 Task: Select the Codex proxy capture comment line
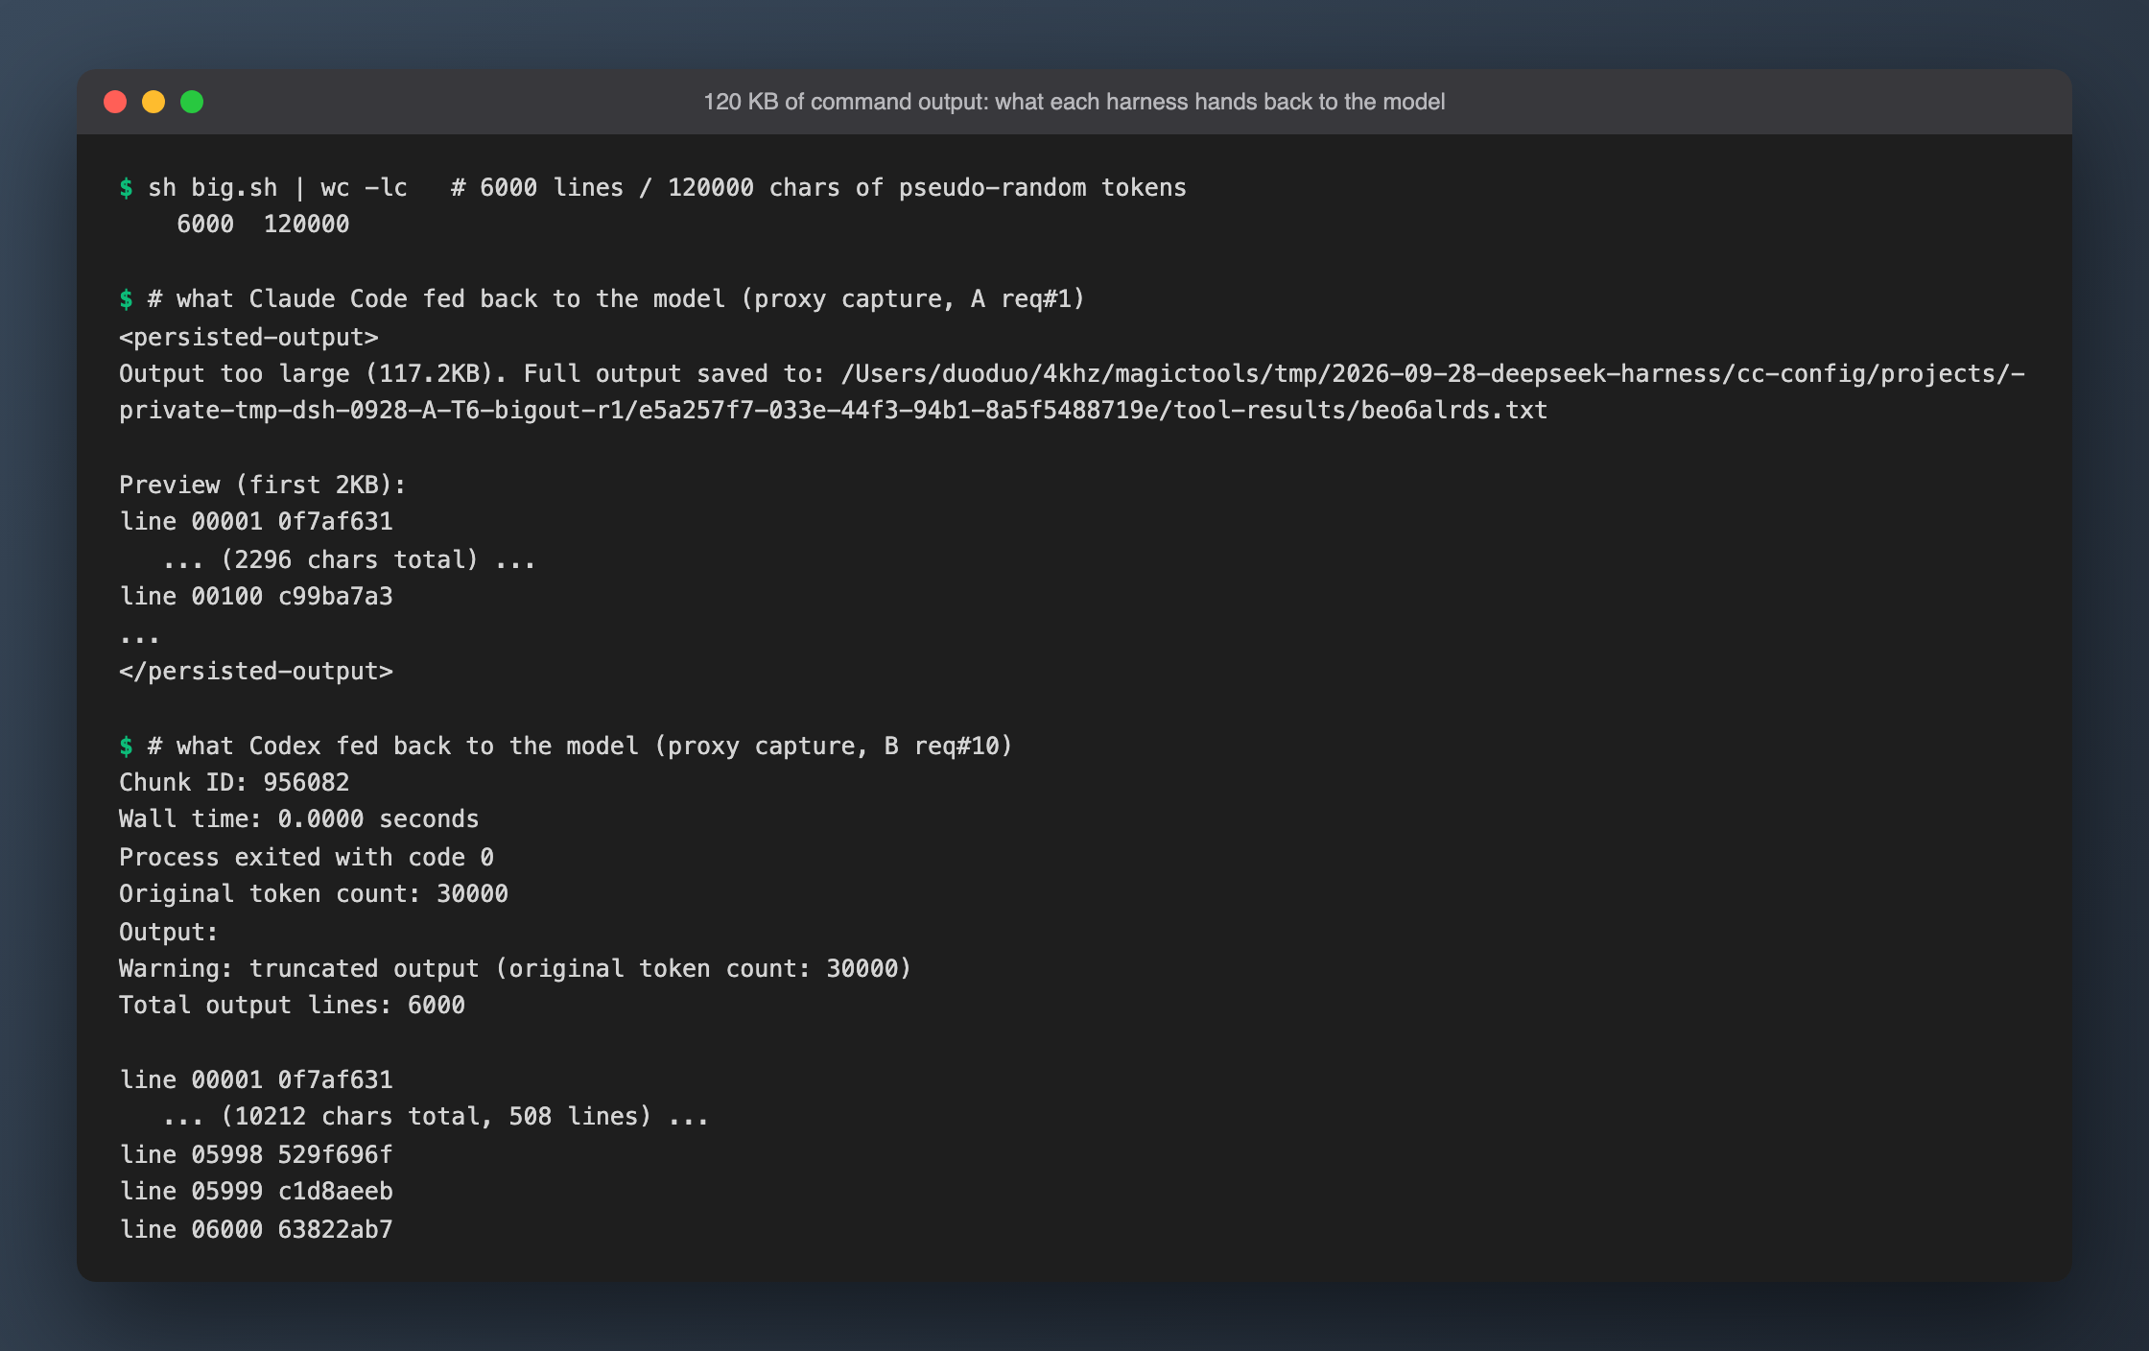[x=580, y=746]
